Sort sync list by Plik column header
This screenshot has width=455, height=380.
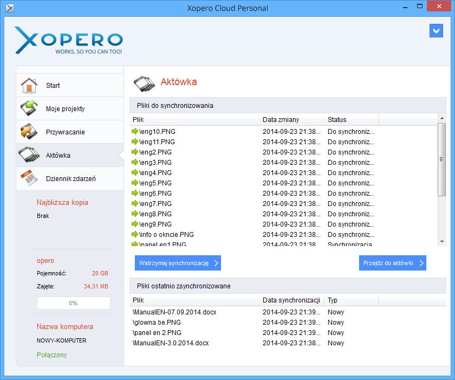(x=194, y=120)
